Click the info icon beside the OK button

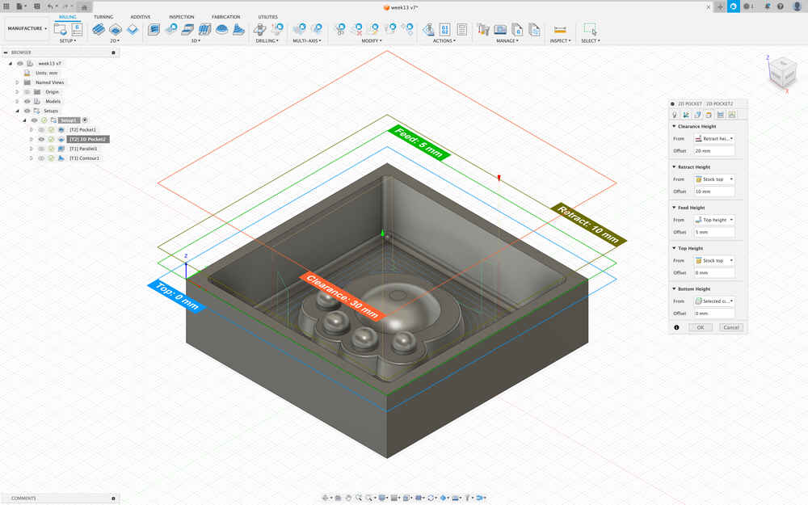coord(676,327)
